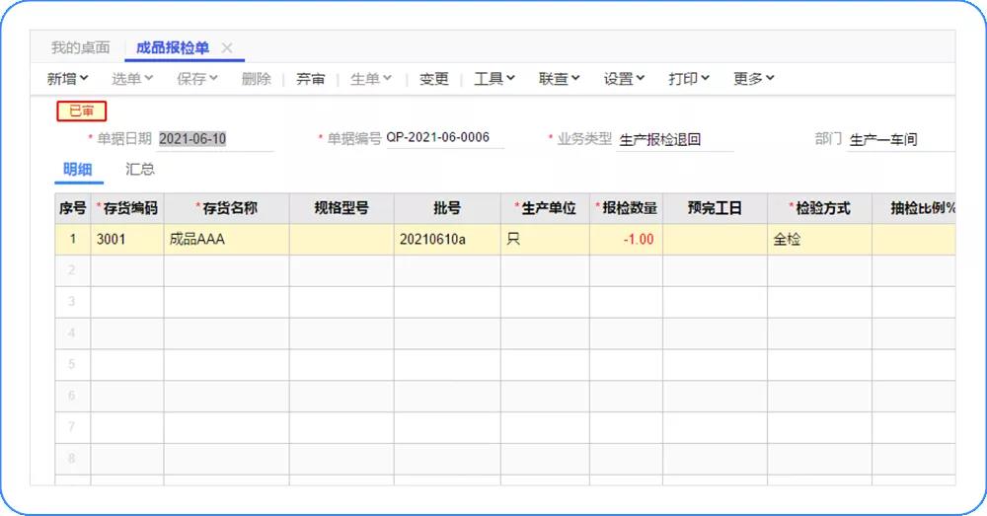Screen dimensions: 987x516
Task: Open the 新增 dropdown menu
Action: tap(67, 79)
